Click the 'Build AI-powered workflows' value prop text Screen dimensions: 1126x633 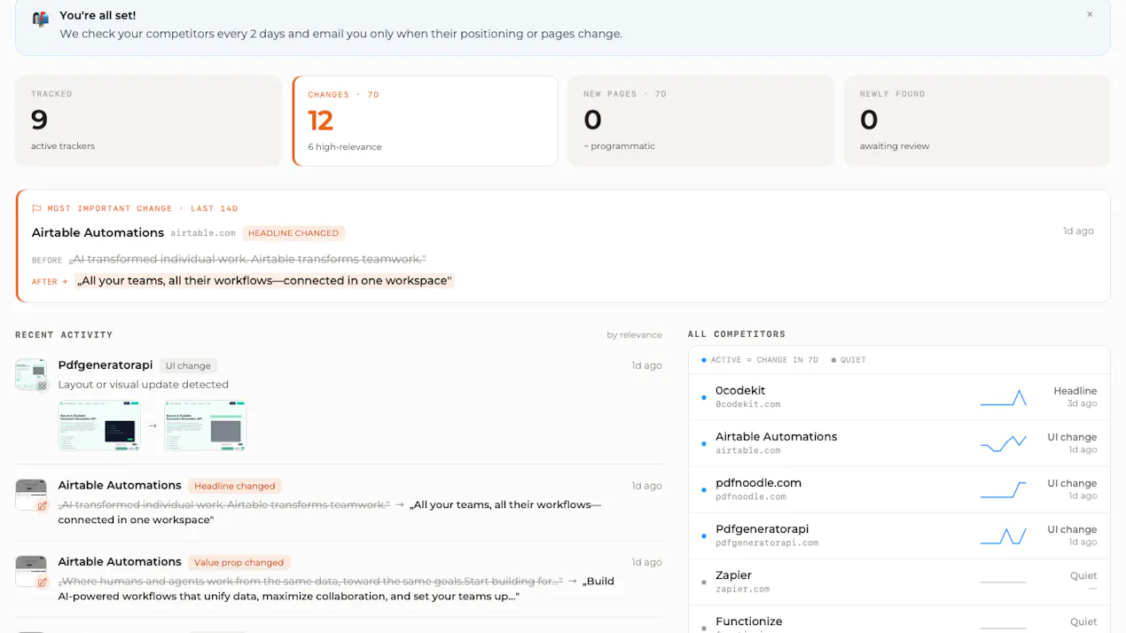coord(336,589)
